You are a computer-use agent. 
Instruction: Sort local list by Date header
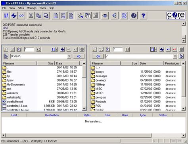point(67,63)
